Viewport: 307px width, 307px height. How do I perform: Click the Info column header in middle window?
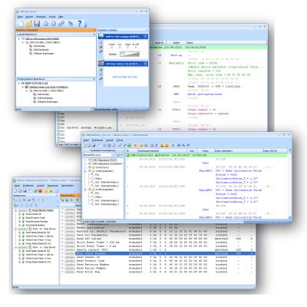[x=191, y=151]
